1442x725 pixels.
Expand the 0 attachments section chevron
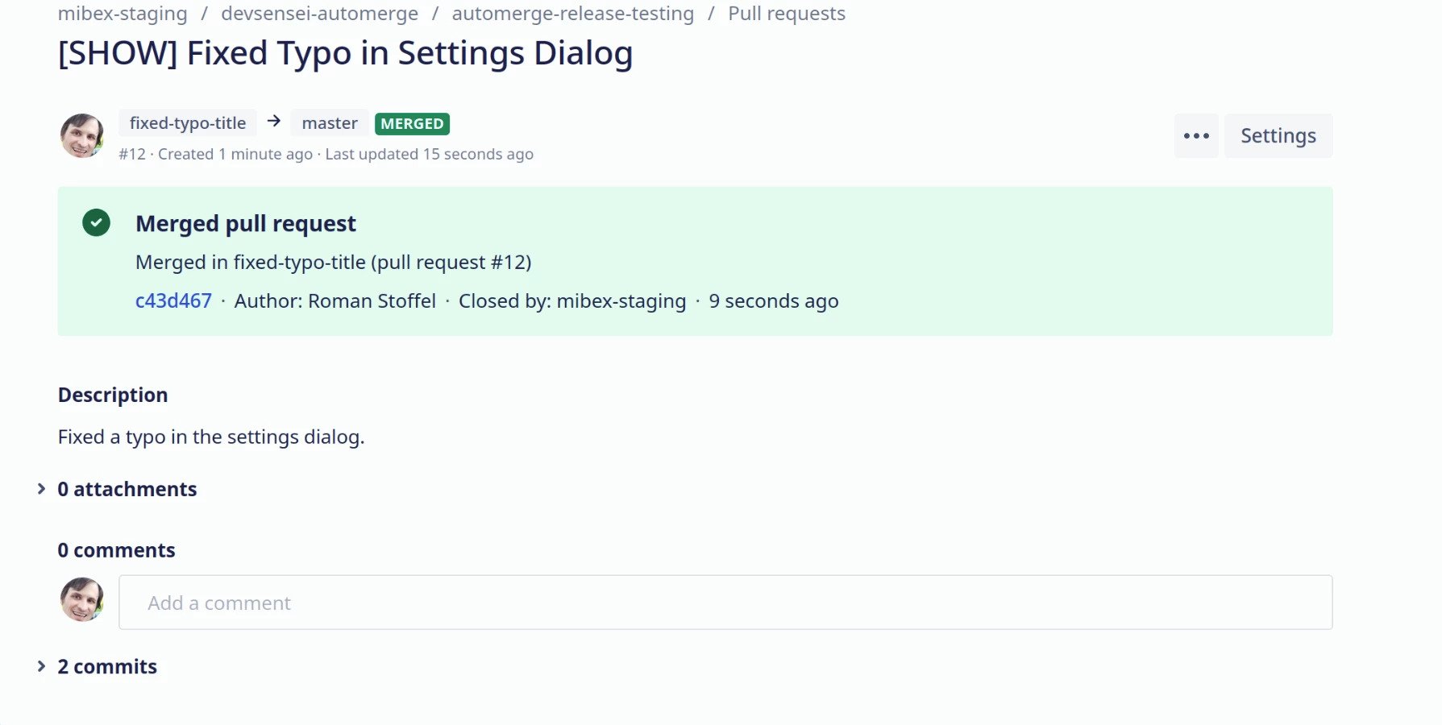point(41,489)
